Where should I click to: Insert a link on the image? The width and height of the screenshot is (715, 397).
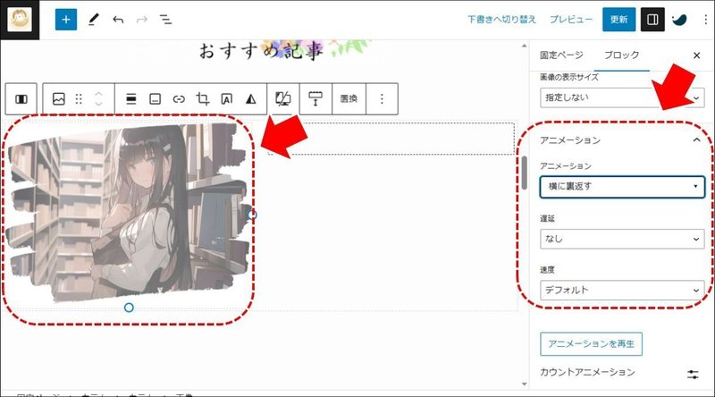pos(179,99)
